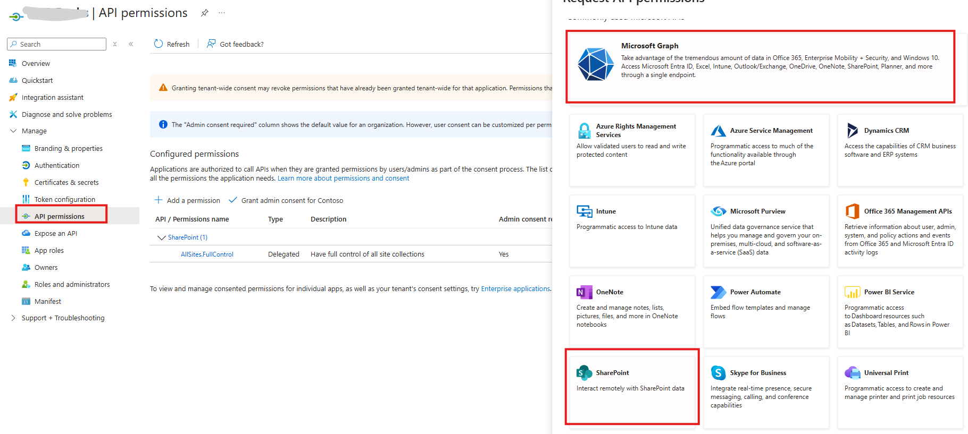Screen dimensions: 968x434
Task: Collapse the SharePoint (1) permissions group
Action: coord(161,237)
